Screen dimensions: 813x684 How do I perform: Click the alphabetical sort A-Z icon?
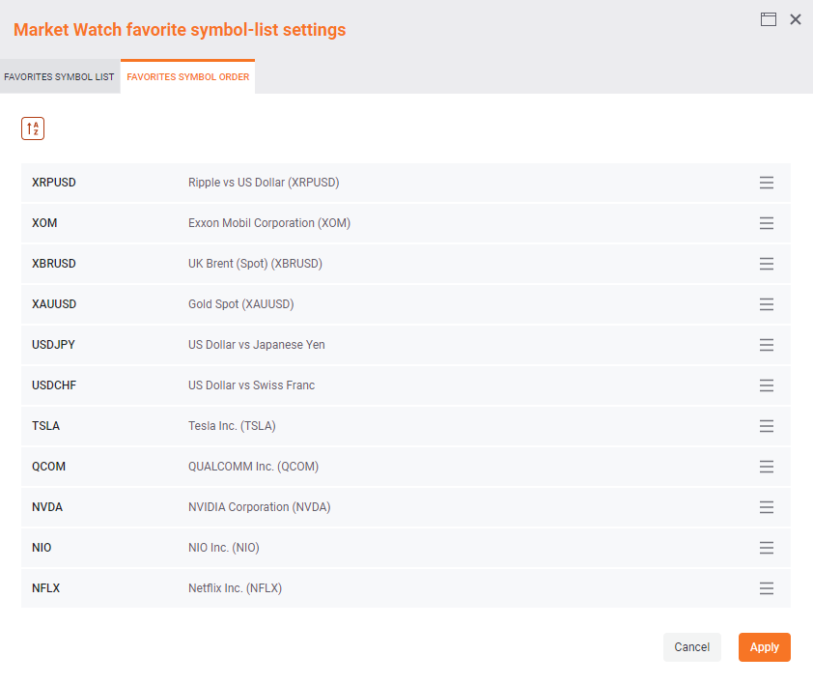(x=33, y=128)
